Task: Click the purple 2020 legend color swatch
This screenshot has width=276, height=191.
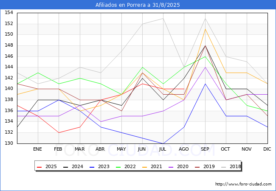Action: tap(171, 167)
